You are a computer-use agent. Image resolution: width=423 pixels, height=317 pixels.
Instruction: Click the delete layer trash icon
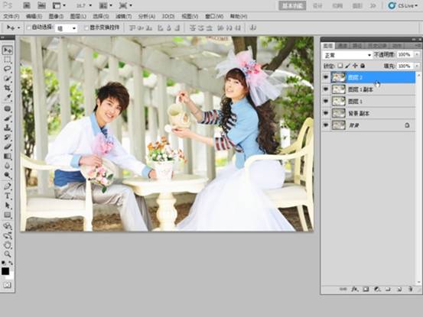(410, 290)
